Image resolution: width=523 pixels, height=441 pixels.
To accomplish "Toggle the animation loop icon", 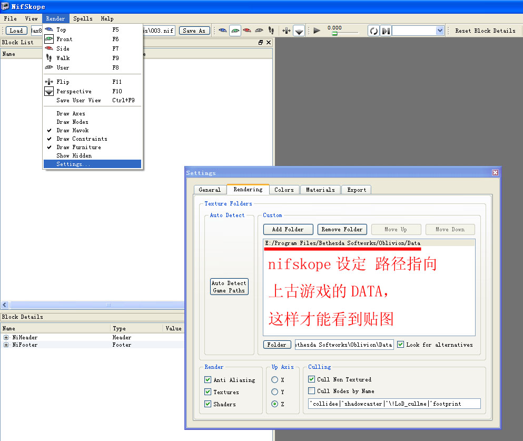I will click(373, 31).
